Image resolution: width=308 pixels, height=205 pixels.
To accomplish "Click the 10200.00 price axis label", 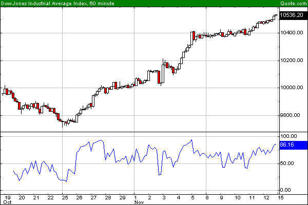I will coord(292,60).
